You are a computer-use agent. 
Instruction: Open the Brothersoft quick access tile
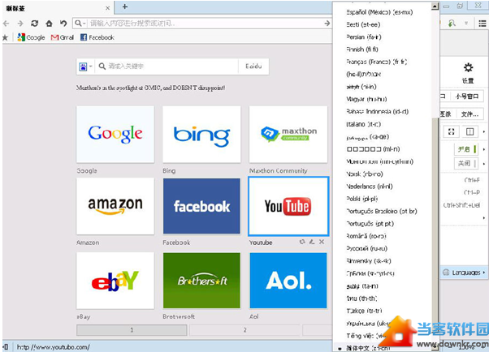[x=201, y=281]
